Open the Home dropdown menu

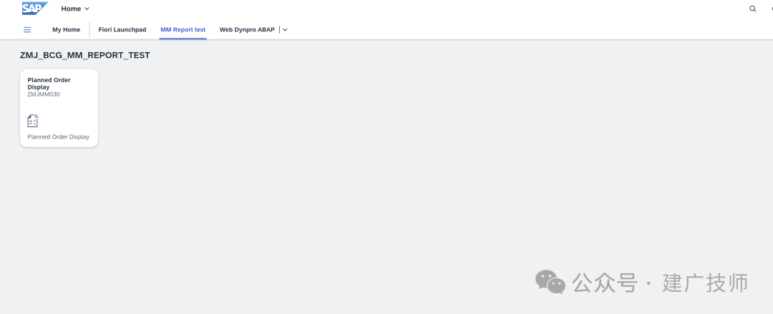[x=75, y=9]
